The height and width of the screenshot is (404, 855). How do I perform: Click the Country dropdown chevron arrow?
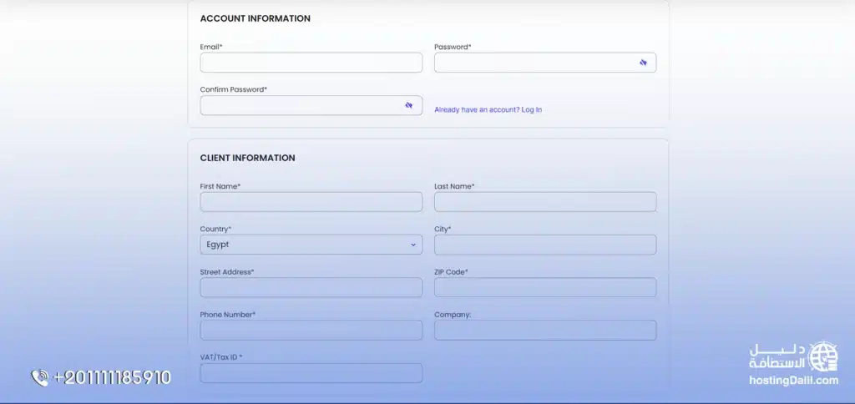(412, 245)
